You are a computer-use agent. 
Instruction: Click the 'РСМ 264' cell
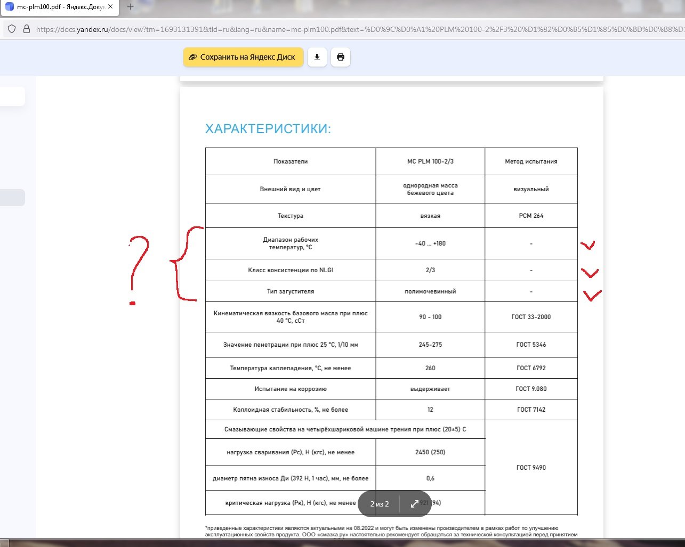coord(531,216)
